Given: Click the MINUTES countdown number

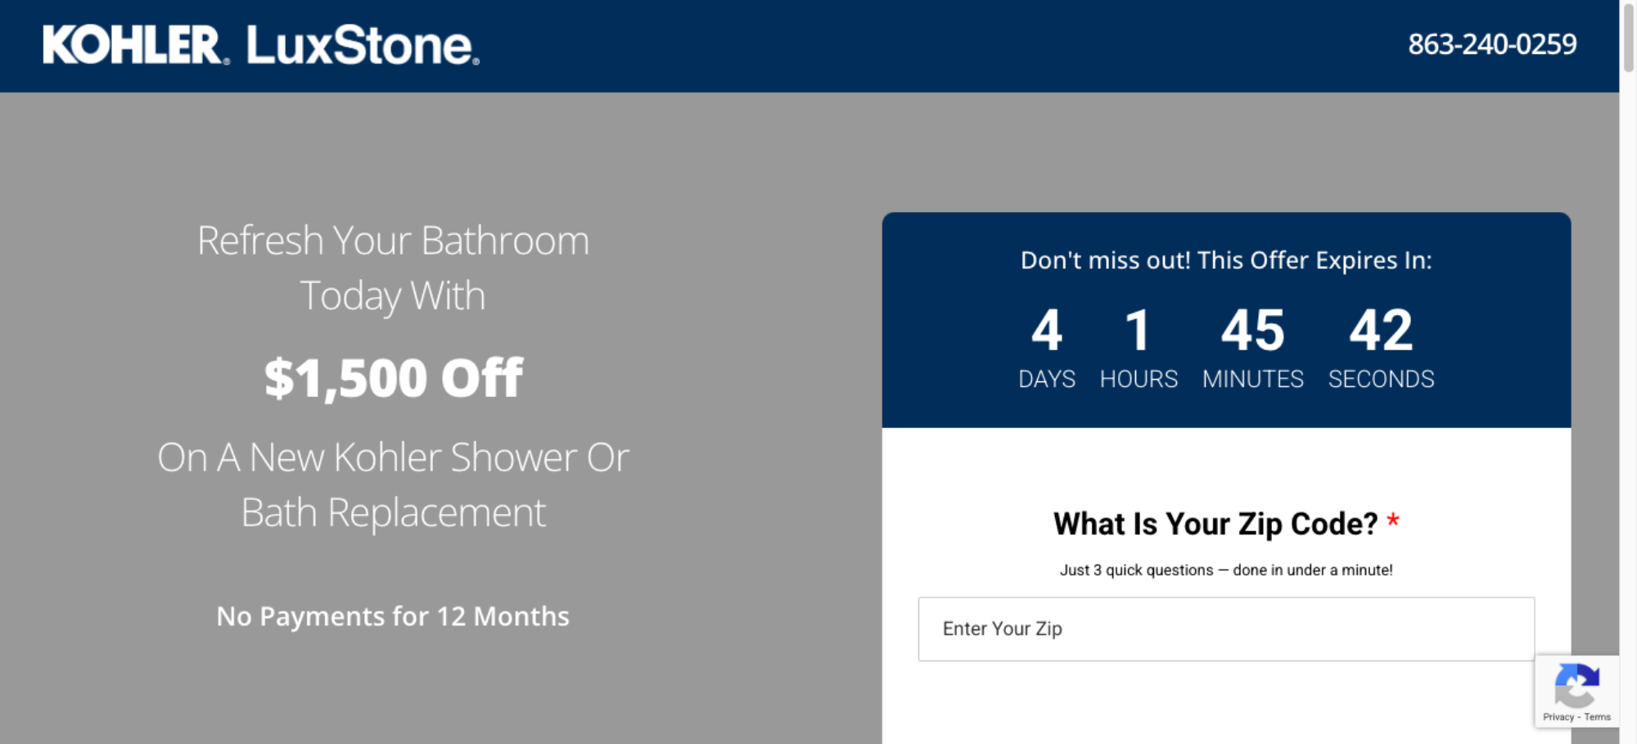Looking at the screenshot, I should click(x=1252, y=330).
